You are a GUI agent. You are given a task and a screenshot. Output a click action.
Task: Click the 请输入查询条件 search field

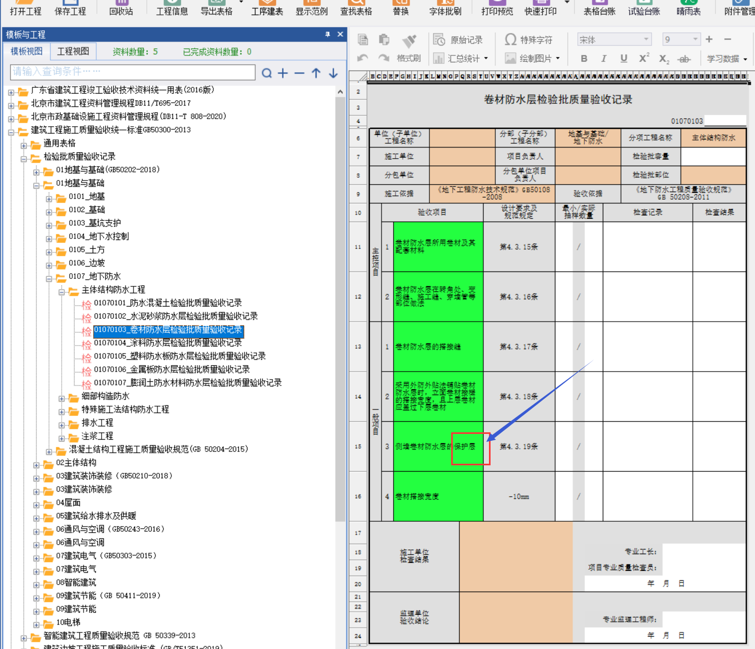click(132, 72)
